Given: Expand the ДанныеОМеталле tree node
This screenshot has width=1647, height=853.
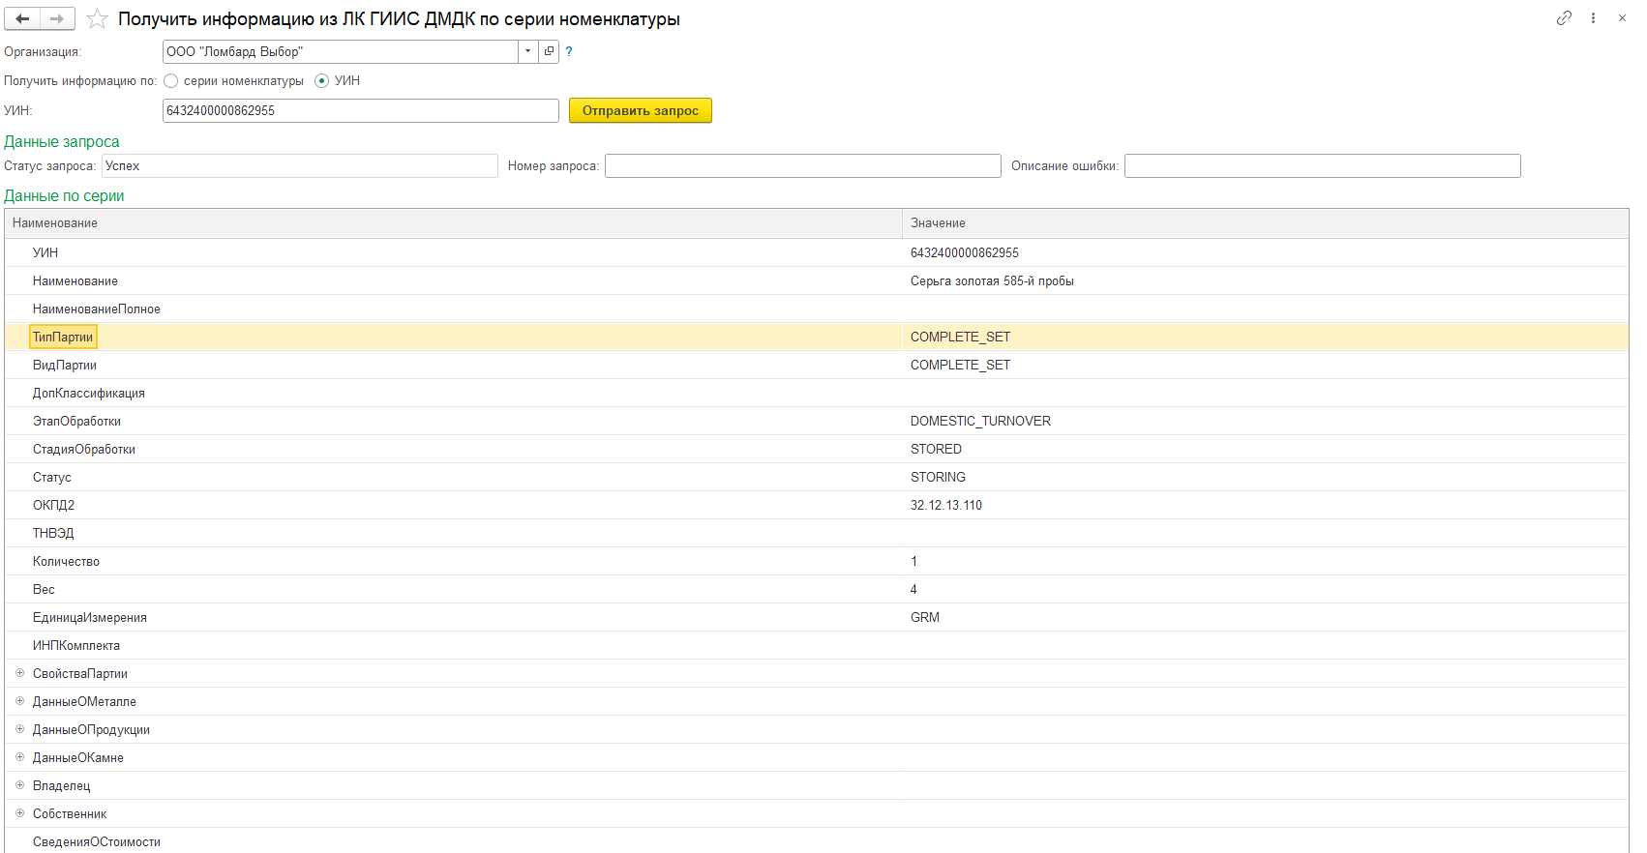Looking at the screenshot, I should [x=19, y=701].
